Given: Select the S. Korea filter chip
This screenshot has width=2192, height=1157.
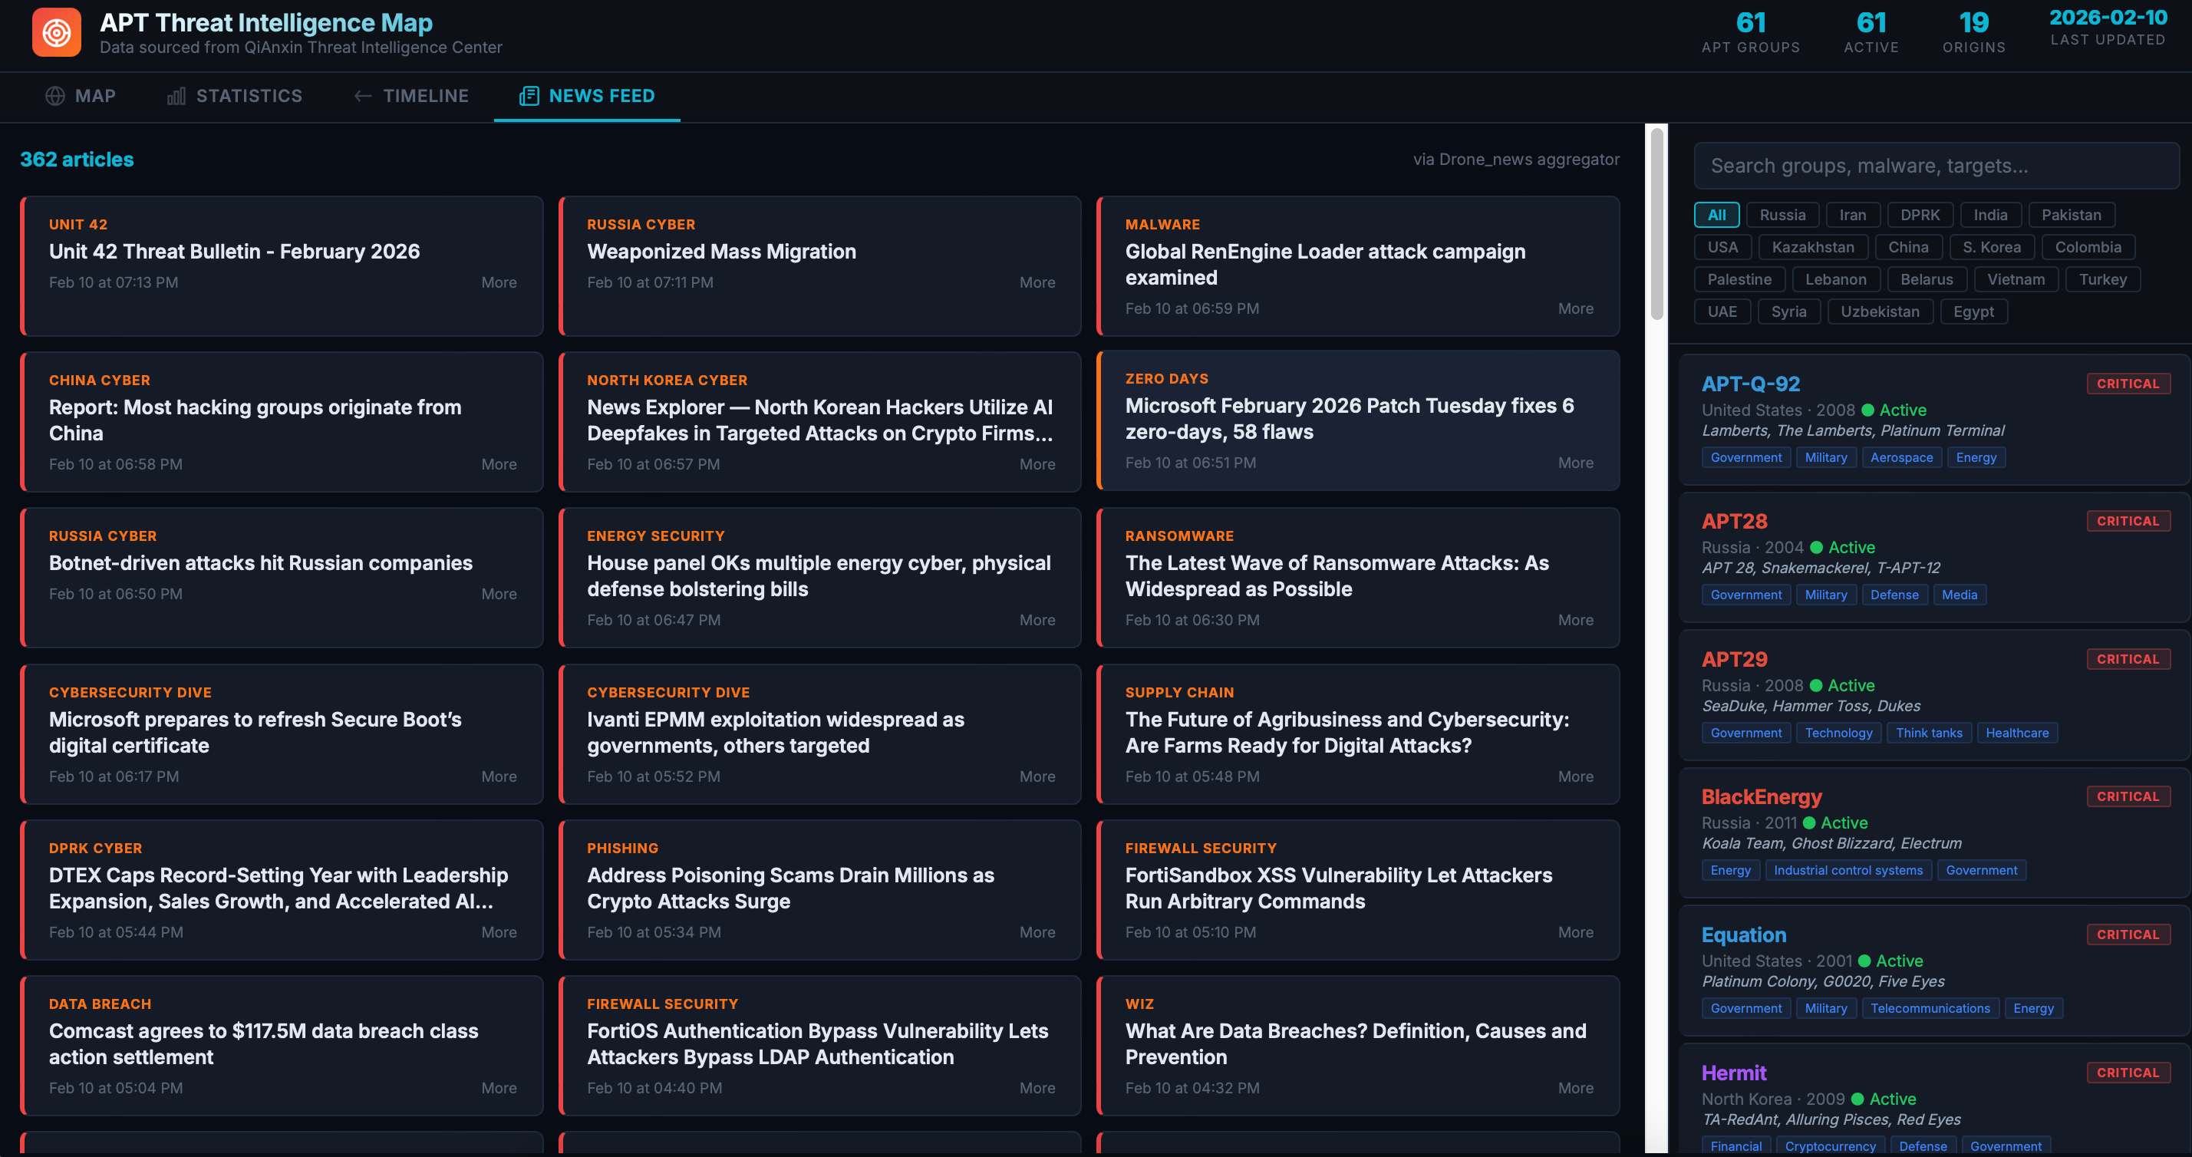Looking at the screenshot, I should click(x=1991, y=248).
